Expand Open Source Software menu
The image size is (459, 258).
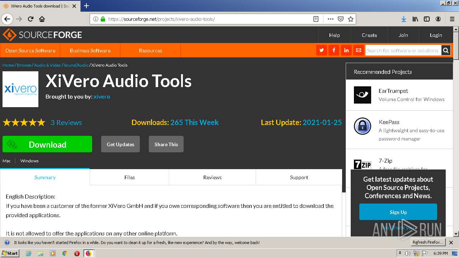coord(30,51)
